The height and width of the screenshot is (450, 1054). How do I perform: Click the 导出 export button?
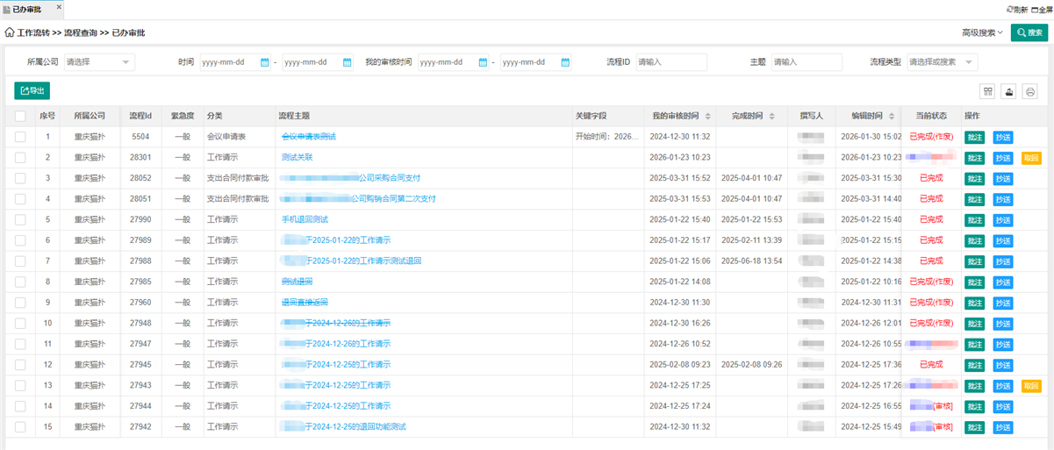(x=32, y=90)
